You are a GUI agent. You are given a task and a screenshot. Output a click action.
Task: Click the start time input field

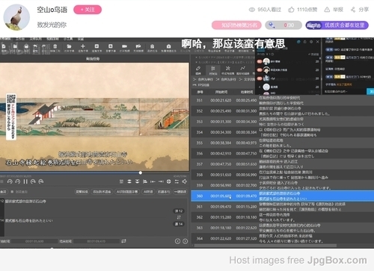point(34,241)
